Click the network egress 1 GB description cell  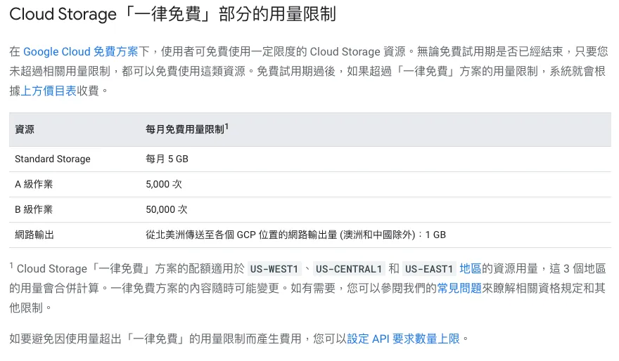click(x=295, y=235)
